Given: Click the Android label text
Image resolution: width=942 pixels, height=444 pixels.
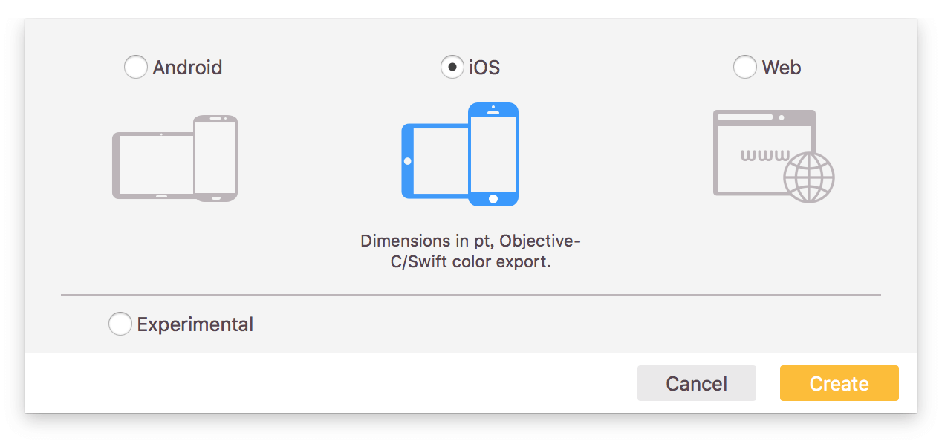Looking at the screenshot, I should (187, 68).
